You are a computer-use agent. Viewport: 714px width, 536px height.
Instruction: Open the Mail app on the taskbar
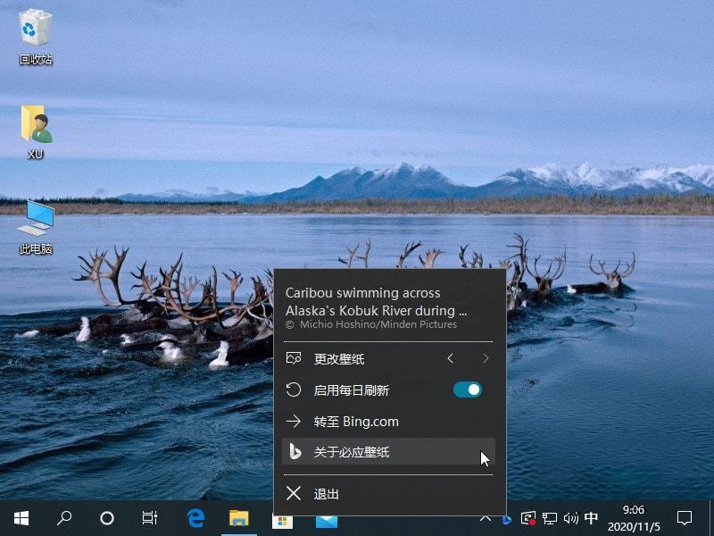click(327, 518)
